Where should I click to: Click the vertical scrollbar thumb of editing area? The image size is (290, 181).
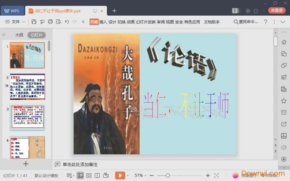(275, 41)
